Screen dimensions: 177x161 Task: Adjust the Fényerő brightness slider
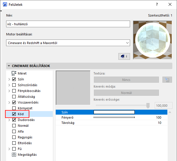click(x=114, y=117)
